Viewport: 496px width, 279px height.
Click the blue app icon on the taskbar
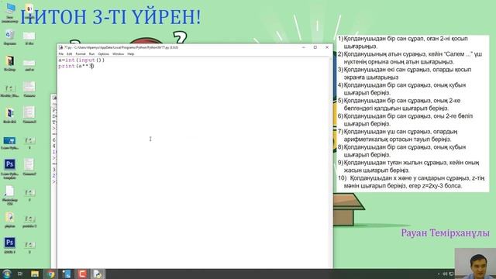tap(67, 274)
